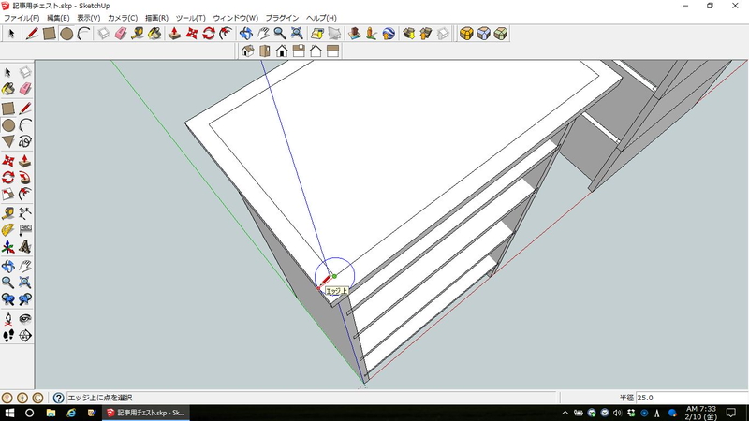Pick the Polygon tool in left toolbar
This screenshot has height=421, width=749.
tap(8, 141)
